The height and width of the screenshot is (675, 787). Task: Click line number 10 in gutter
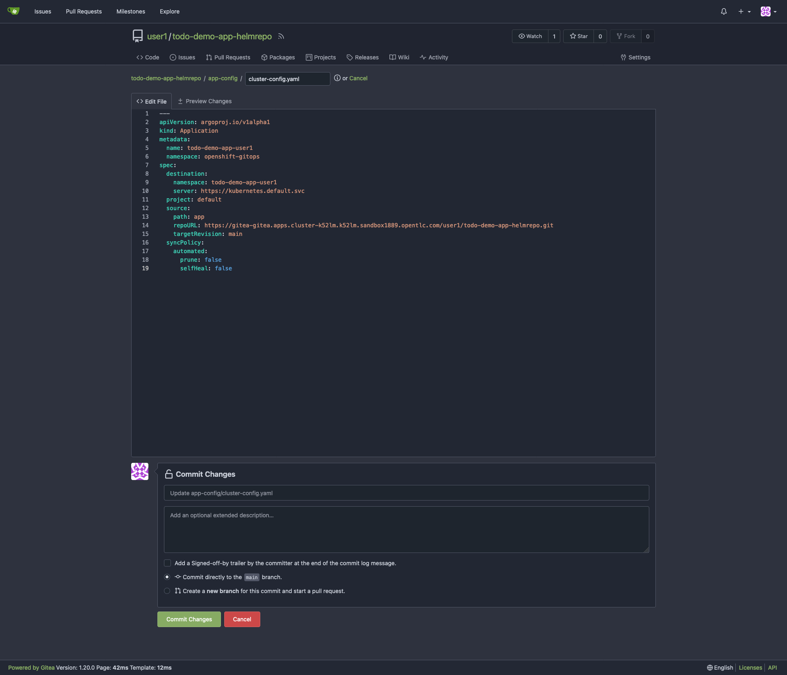pyautogui.click(x=145, y=191)
